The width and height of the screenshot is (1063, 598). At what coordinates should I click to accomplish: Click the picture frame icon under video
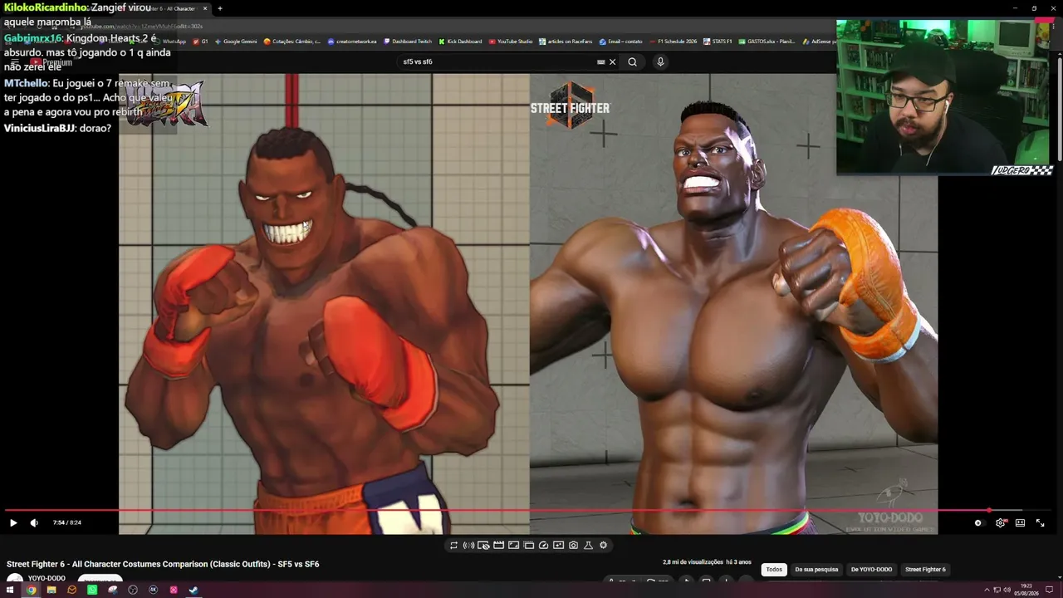pyautogui.click(x=513, y=545)
